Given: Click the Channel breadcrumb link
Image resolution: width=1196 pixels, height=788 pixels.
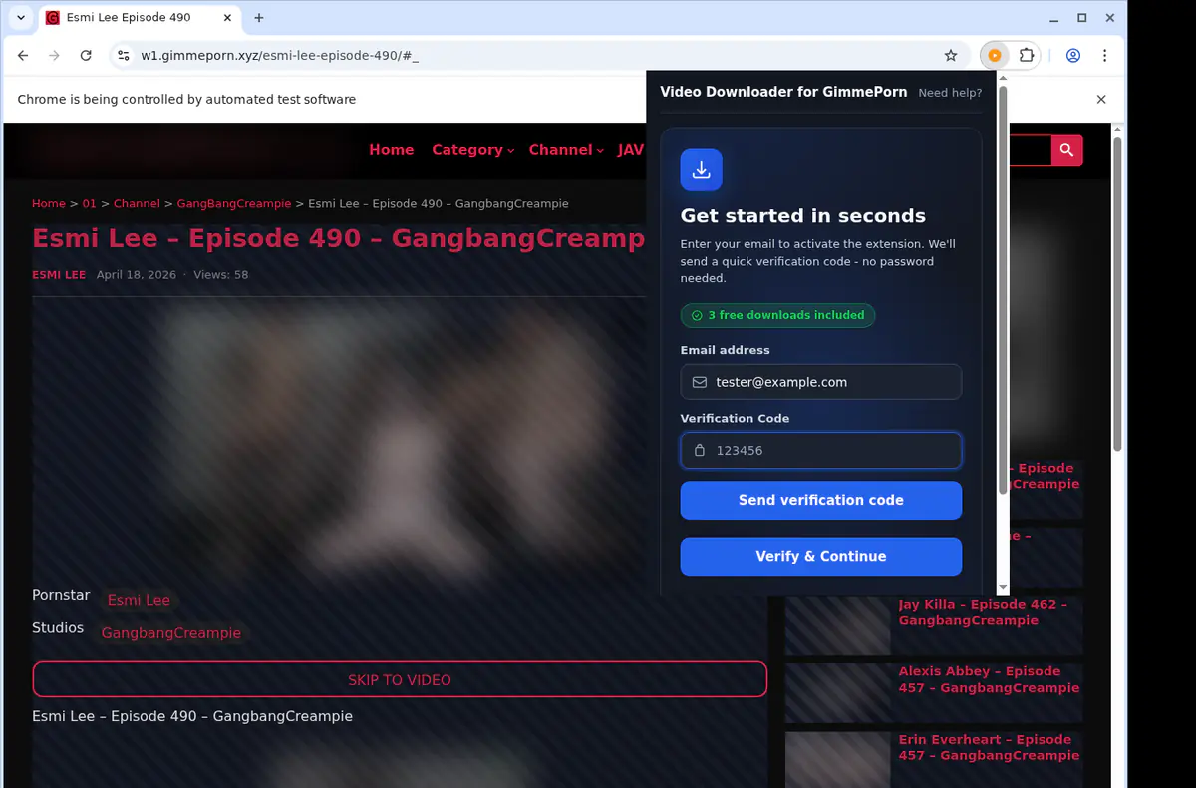Looking at the screenshot, I should (x=137, y=203).
